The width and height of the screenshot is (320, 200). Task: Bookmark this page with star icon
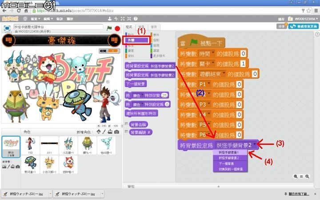point(308,11)
